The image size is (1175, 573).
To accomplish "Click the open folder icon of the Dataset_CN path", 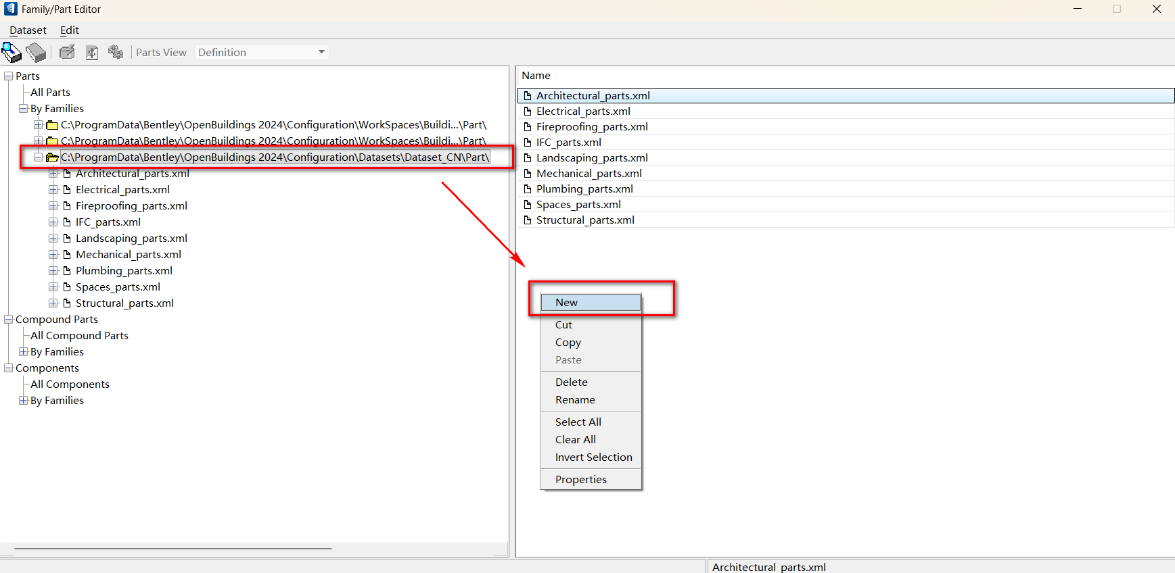I will point(52,157).
